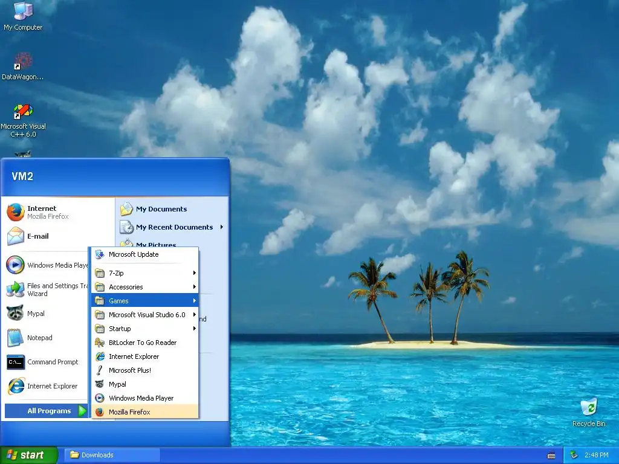The image size is (619, 464).
Task: Click the 7-Zip text label
Action: [116, 273]
